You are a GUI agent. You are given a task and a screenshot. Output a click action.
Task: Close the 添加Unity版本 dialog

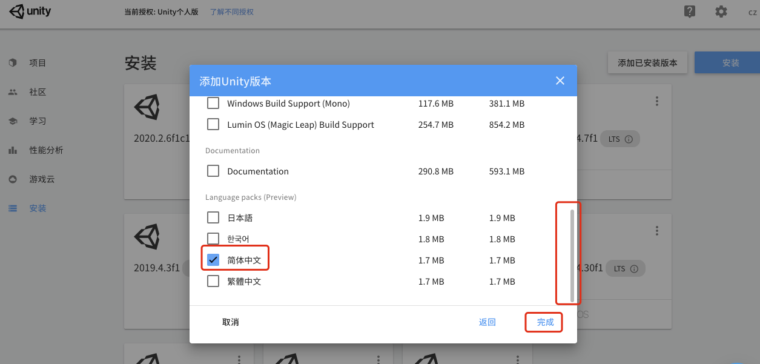pos(560,81)
